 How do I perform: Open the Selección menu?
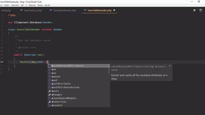[x=15, y=5]
